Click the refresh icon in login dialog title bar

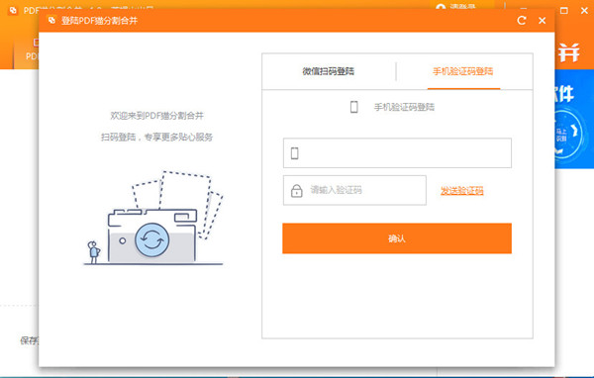click(x=522, y=21)
